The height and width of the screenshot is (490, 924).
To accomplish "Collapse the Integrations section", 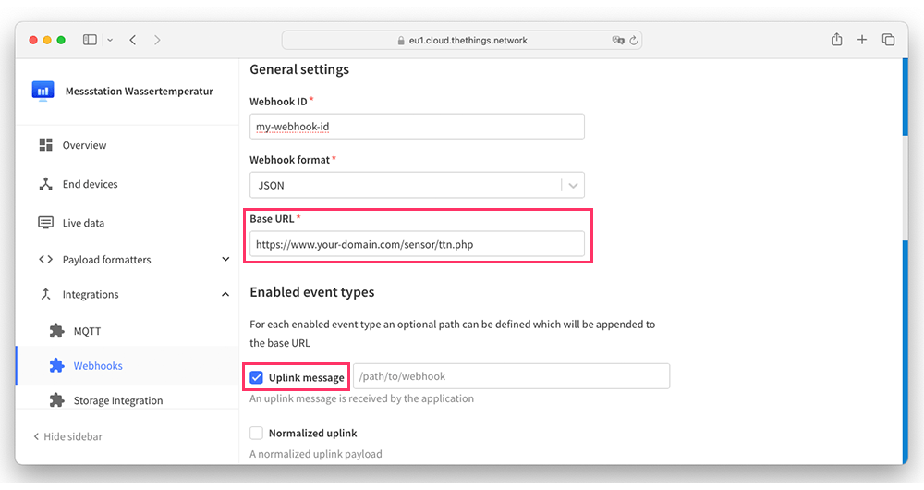I will point(225,294).
